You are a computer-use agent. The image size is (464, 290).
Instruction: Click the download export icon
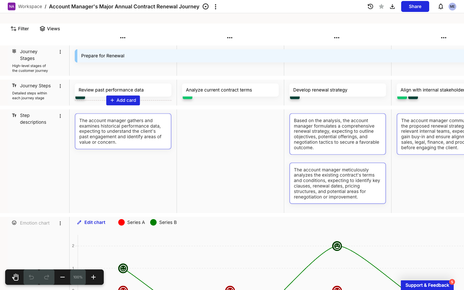pos(392,6)
